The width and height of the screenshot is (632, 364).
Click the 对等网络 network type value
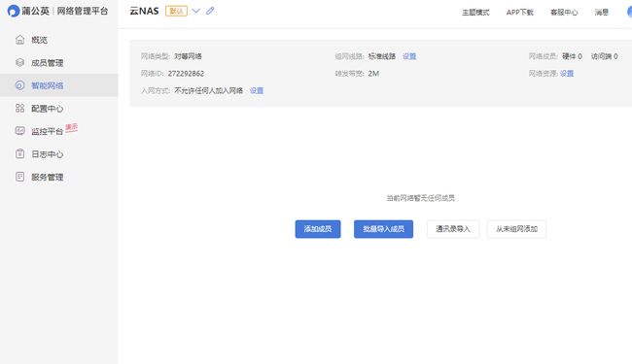(x=188, y=56)
